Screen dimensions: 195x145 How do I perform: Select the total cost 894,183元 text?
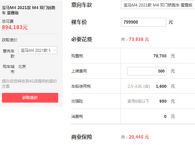15,28
